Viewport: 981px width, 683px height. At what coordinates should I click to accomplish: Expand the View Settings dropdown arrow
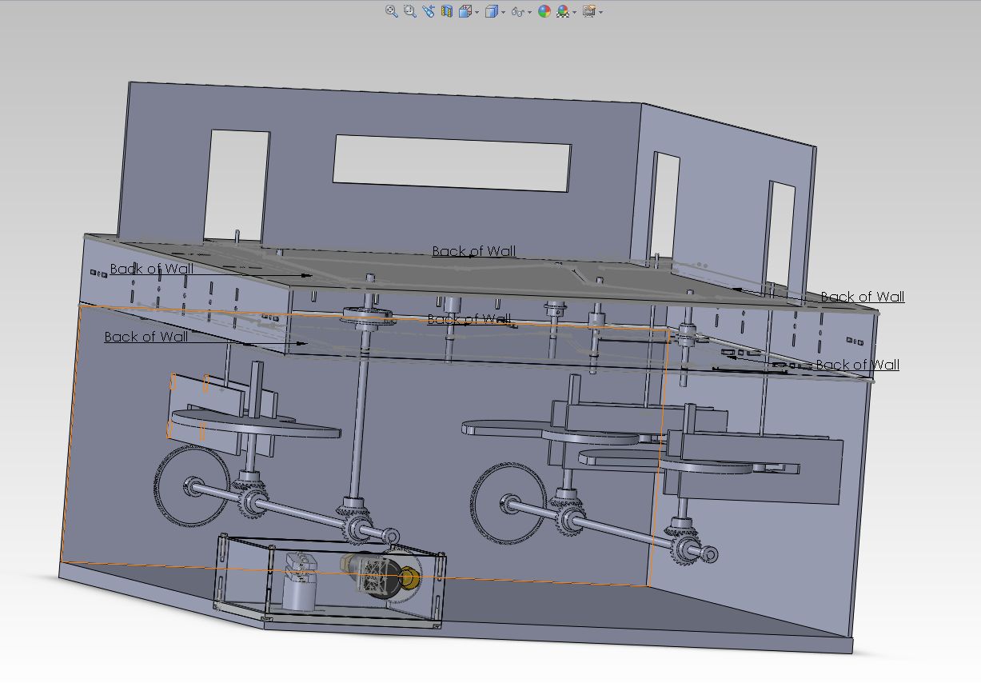600,12
